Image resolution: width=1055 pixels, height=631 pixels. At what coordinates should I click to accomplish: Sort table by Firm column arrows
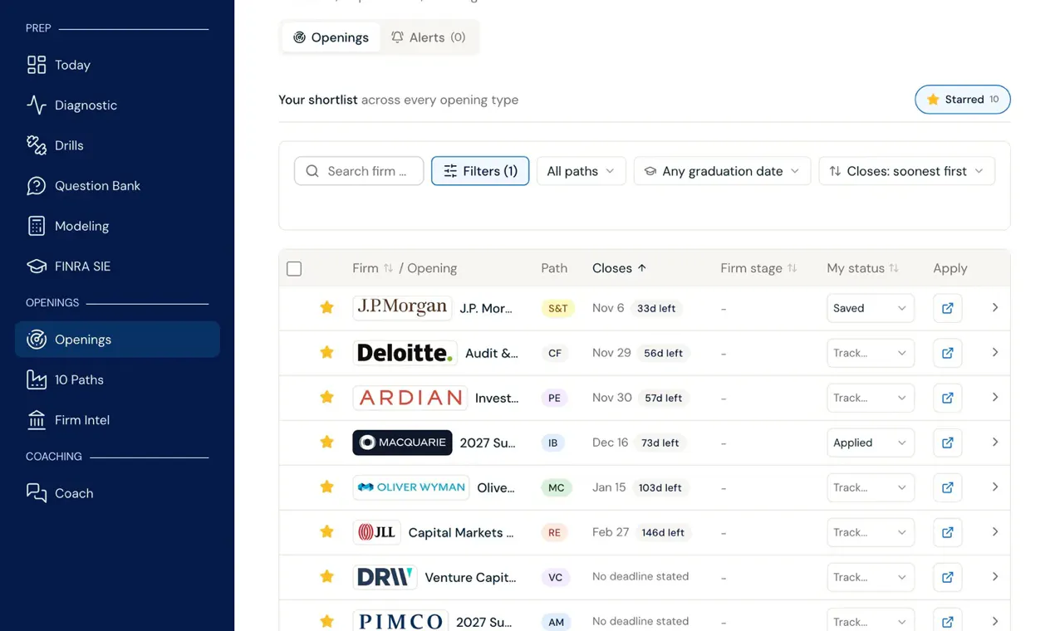[388, 268]
